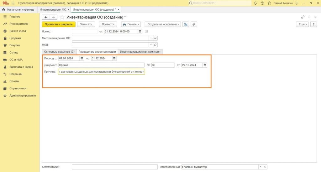321x172 pixels.
Task: Expand the 'Ответственный' dropdown
Action: (260, 167)
